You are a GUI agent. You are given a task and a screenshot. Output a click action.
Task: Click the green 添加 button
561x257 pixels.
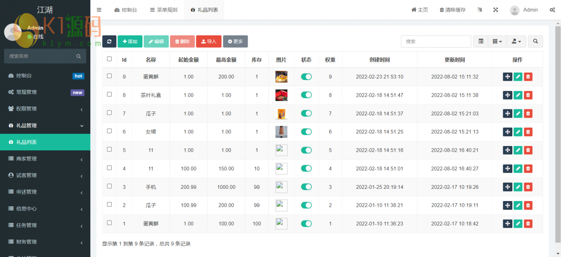(129, 42)
